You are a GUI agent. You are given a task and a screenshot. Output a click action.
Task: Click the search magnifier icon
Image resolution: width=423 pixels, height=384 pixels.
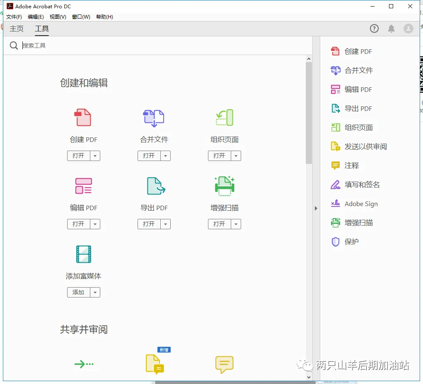pyautogui.click(x=14, y=46)
